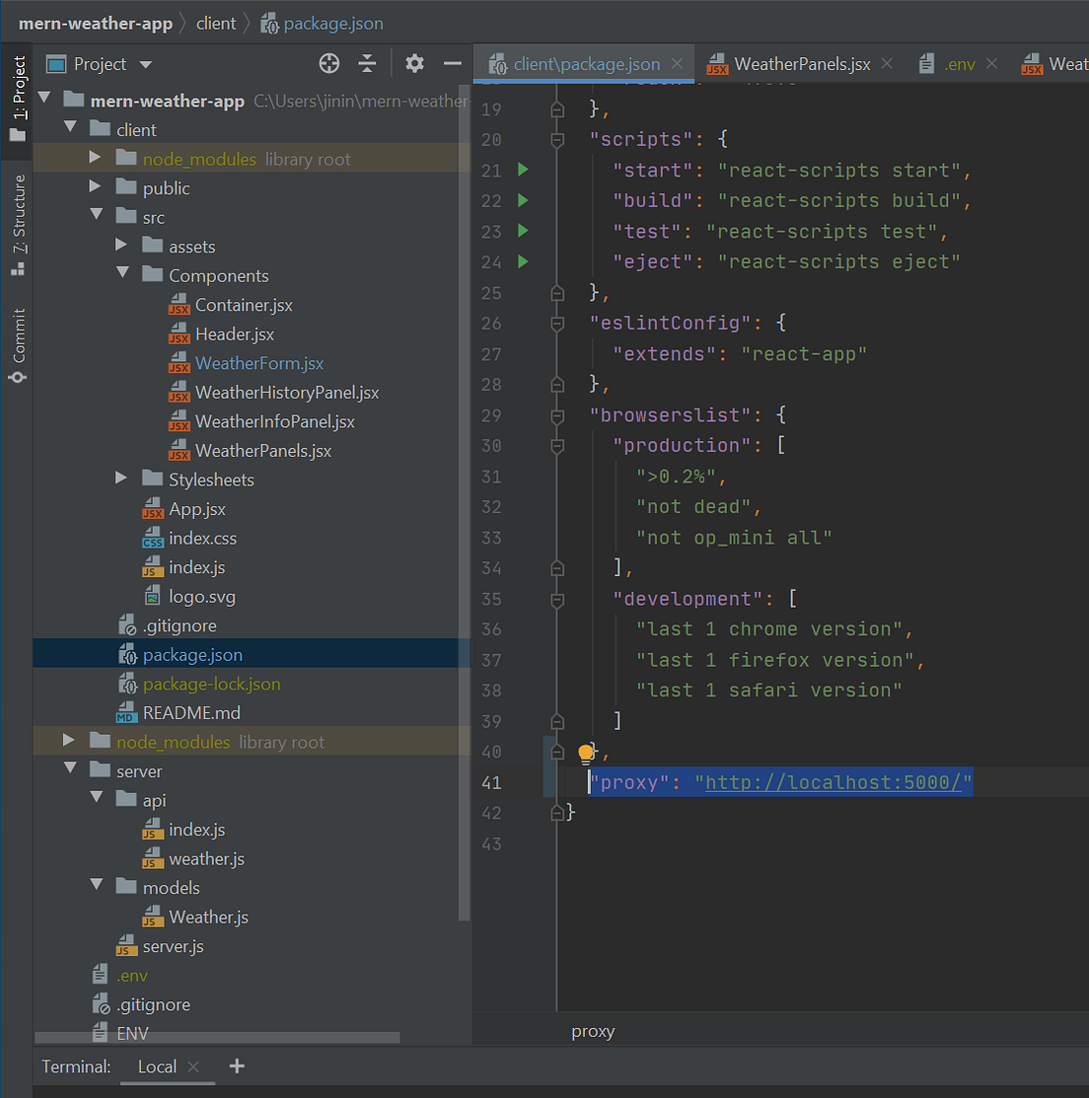1089x1098 pixels.
Task: Click the Project panel horizontal scrollbar
Action: click(x=217, y=1037)
